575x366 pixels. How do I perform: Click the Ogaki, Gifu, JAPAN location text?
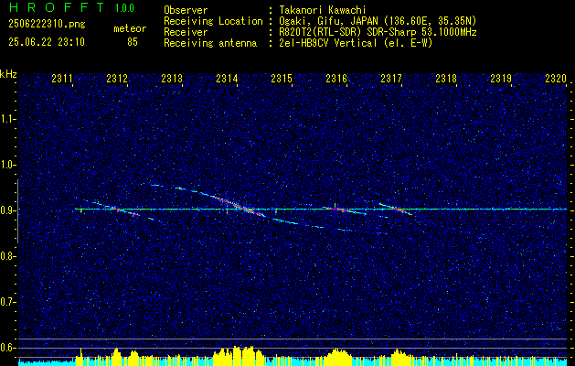[x=378, y=21]
